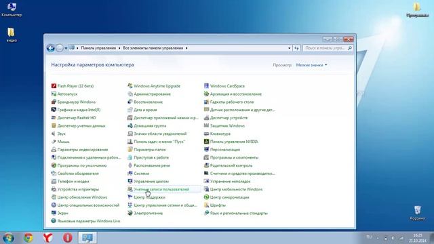
Task: Open Архивация и восстановление link
Action: [x=236, y=94]
